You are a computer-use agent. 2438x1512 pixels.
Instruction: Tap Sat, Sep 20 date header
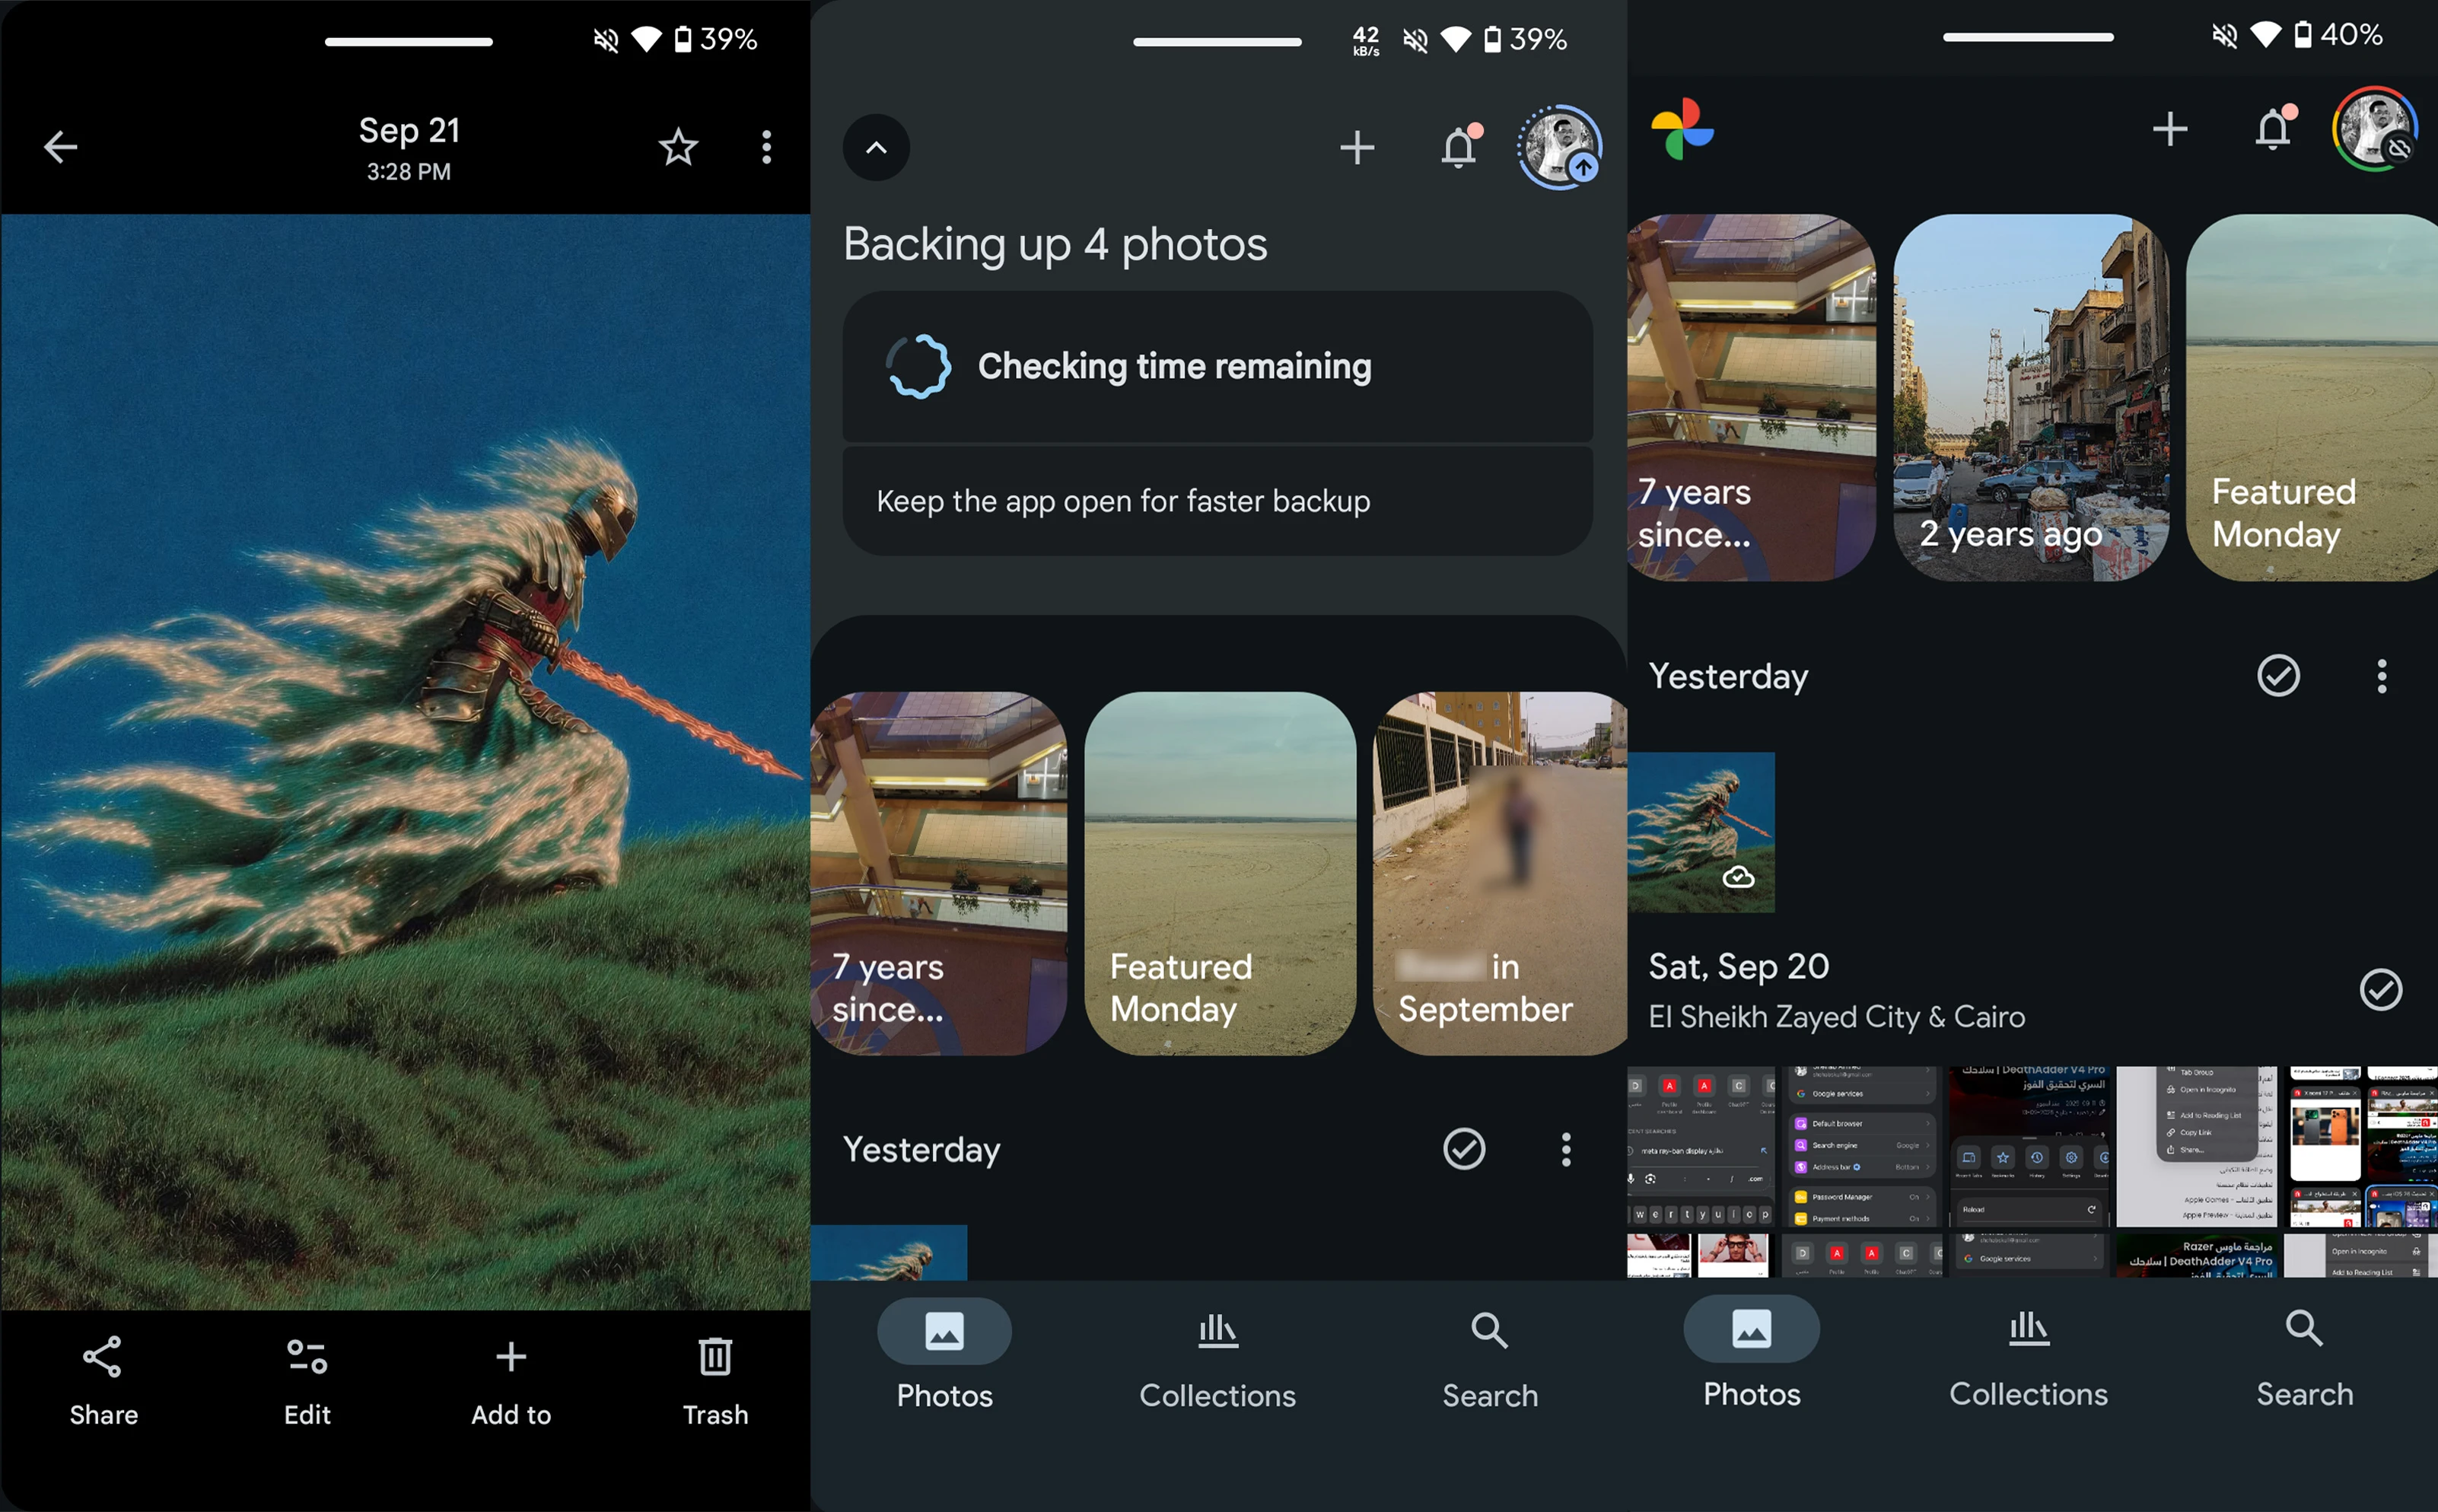tap(1738, 966)
